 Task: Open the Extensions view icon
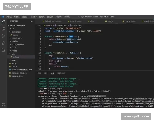point(3,50)
